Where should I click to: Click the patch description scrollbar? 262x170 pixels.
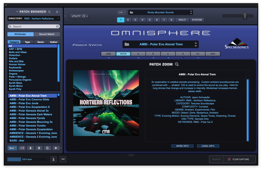coord(248,110)
